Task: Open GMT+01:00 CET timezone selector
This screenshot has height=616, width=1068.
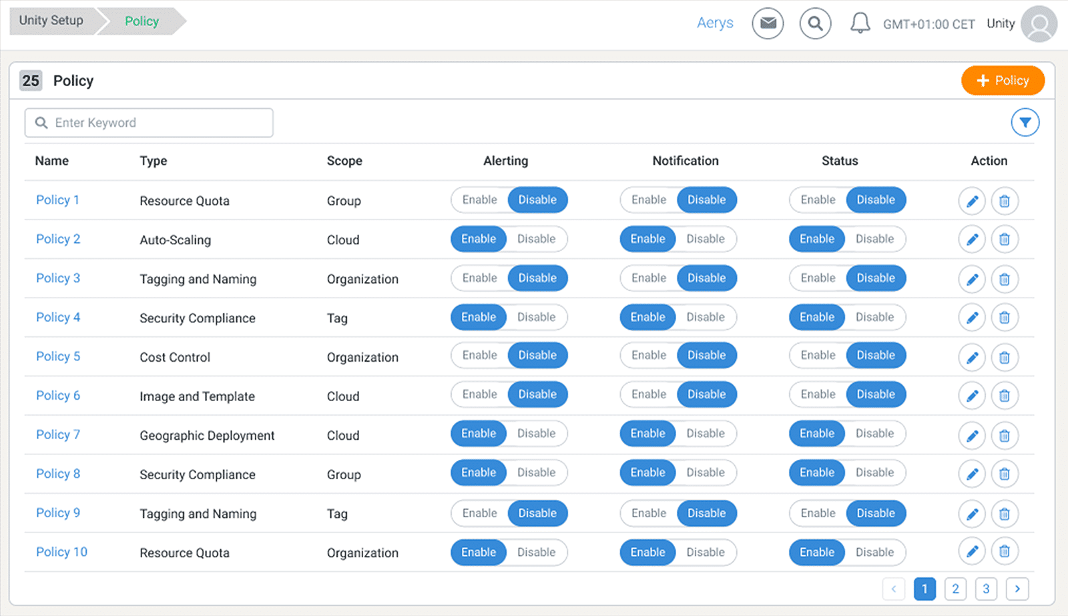Action: 928,25
